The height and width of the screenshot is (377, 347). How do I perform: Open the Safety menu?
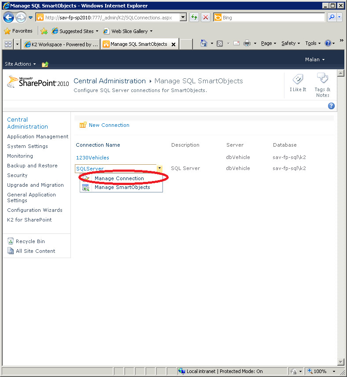291,43
